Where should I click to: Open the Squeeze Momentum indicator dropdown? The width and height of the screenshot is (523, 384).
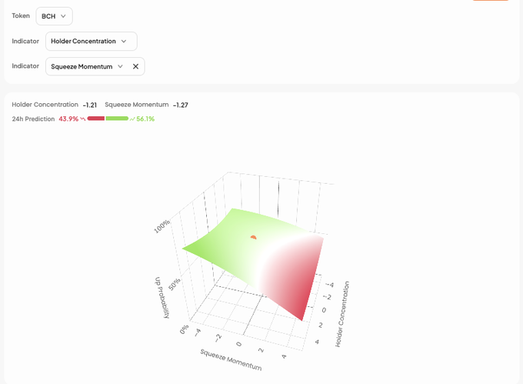[86, 67]
